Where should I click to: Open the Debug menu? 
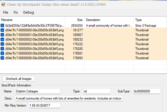[29, 12]
